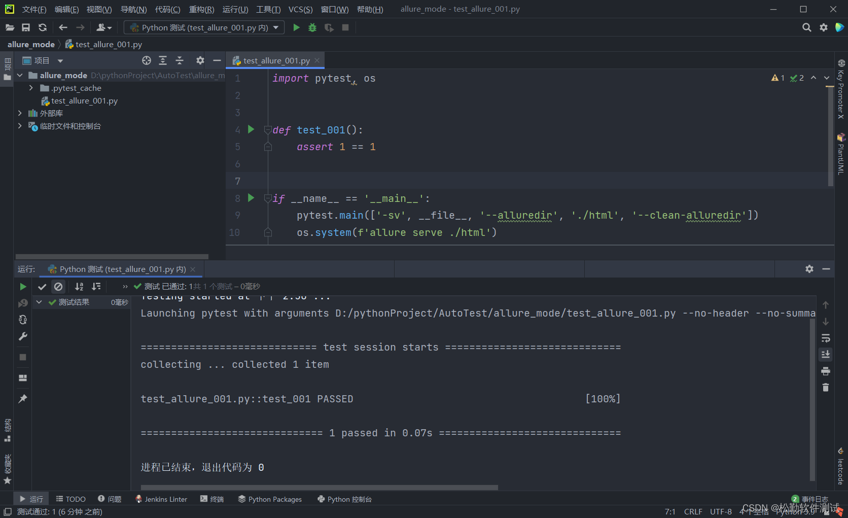Open the 文件(F) menu

click(34, 9)
